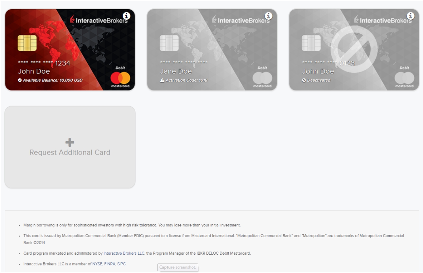Click the prohibited symbol on deactivated card
The width and height of the screenshot is (423, 273).
(x=354, y=50)
